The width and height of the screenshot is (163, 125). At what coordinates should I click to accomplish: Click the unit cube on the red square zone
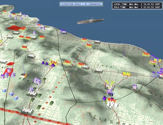pos(9,71)
